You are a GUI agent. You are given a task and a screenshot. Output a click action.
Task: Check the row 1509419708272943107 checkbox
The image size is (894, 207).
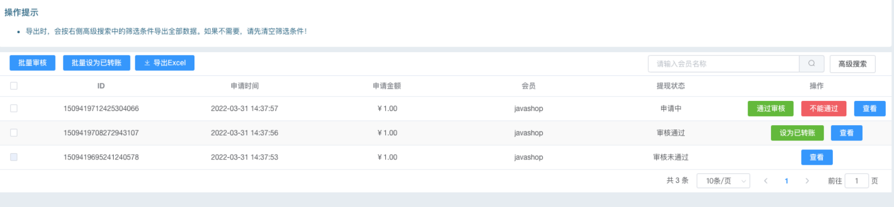[14, 133]
